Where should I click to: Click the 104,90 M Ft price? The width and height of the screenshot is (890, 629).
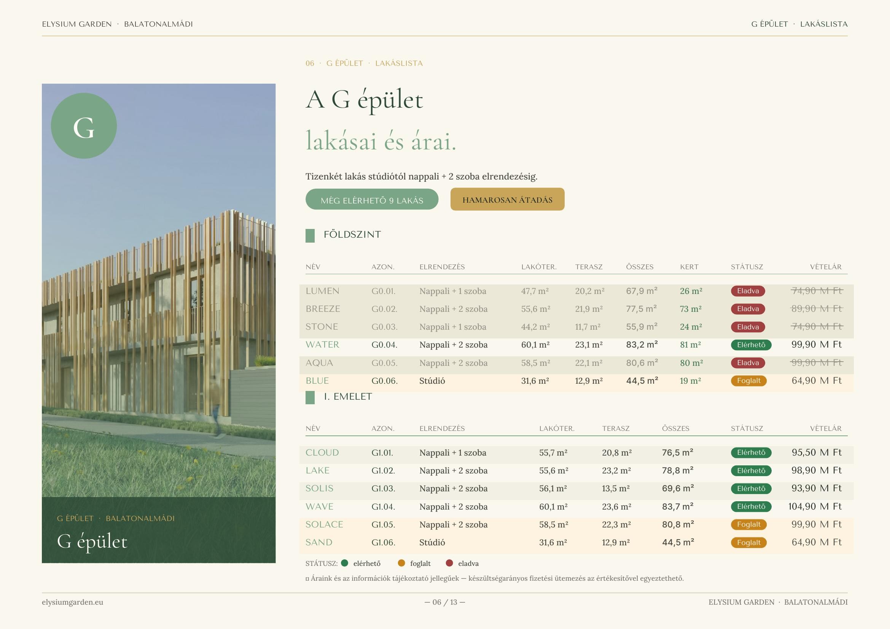pyautogui.click(x=815, y=506)
